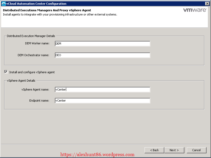Click the 'vSphere Agent name:' label
This screenshot has height=158, width=211.
(x=35, y=89)
